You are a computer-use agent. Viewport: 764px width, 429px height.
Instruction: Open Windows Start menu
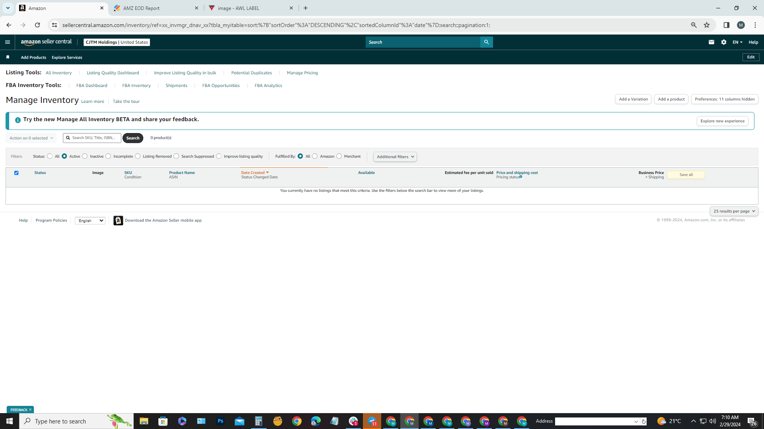[10, 421]
